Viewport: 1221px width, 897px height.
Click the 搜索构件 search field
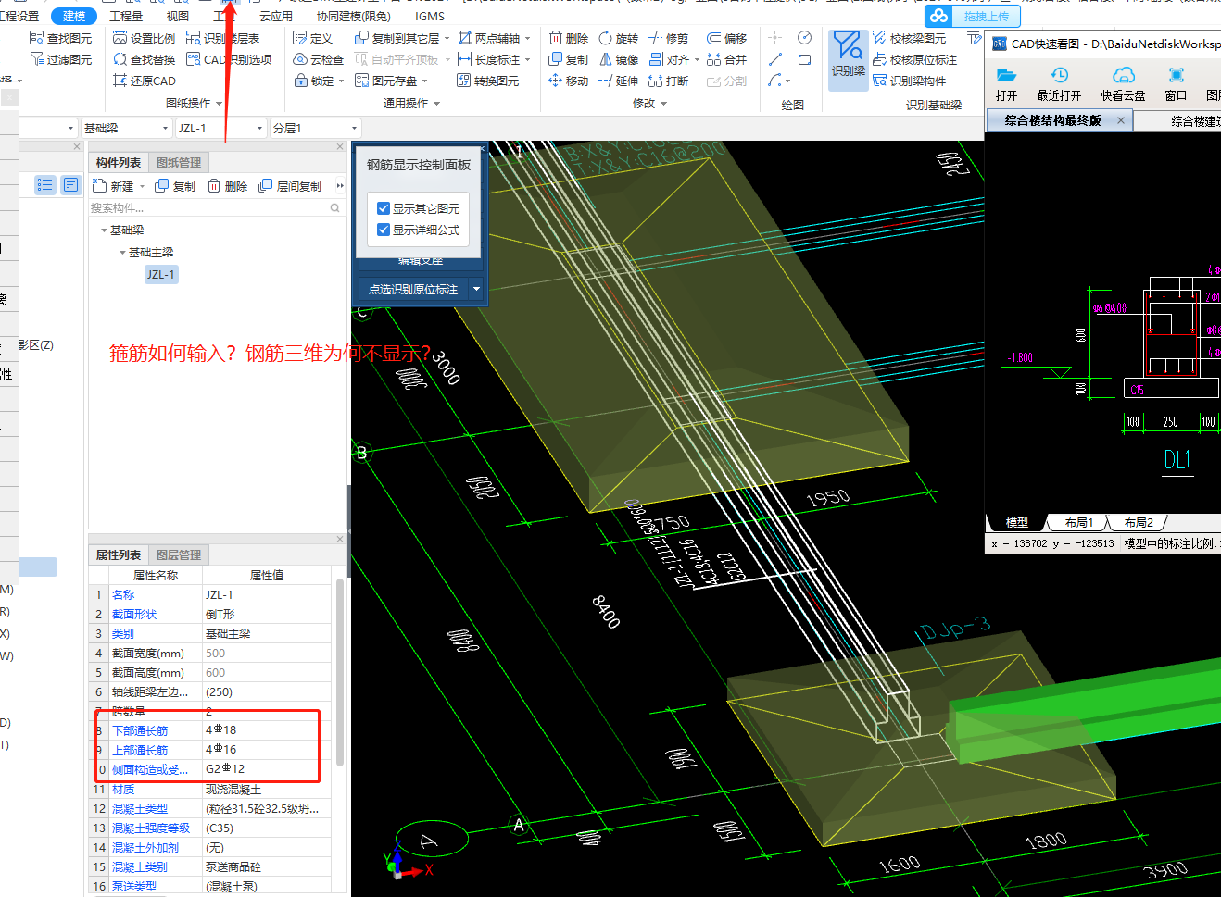coord(217,208)
